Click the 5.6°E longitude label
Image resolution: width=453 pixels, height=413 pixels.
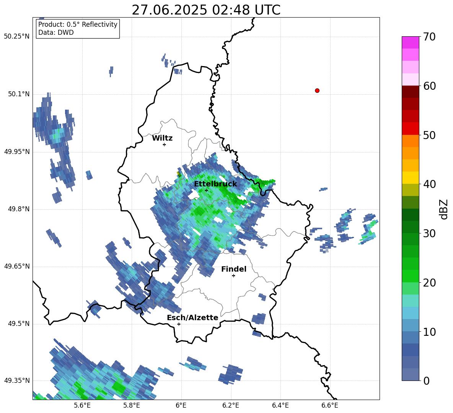point(82,406)
